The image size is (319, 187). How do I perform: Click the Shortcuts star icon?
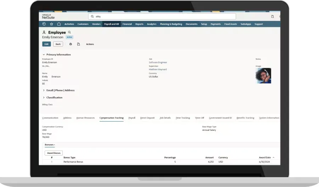(51, 24)
